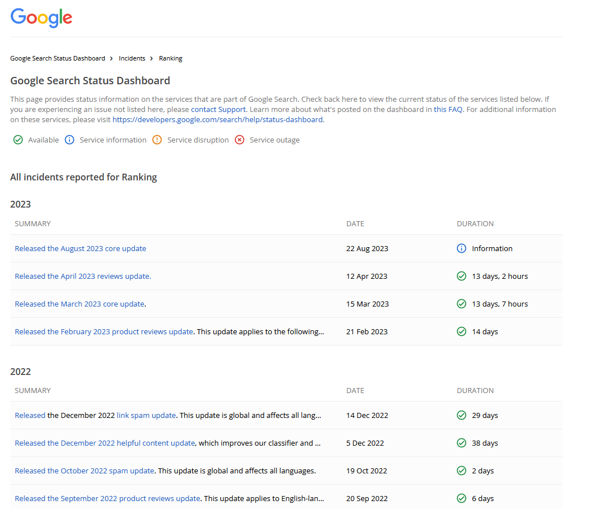Open Released the April 2023 reviews update
Screen dimensions: 609x509
point(82,276)
